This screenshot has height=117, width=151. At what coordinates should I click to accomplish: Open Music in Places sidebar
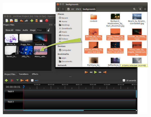[63, 32]
